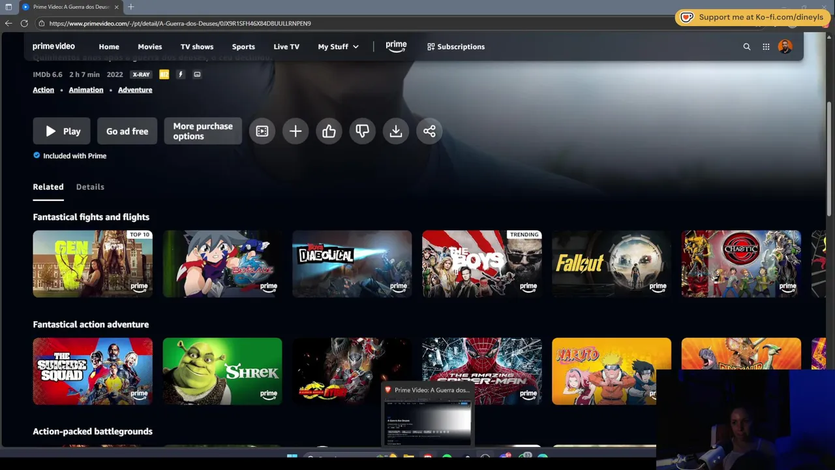Open the Animation genre link
Image resolution: width=835 pixels, height=470 pixels.
86,89
